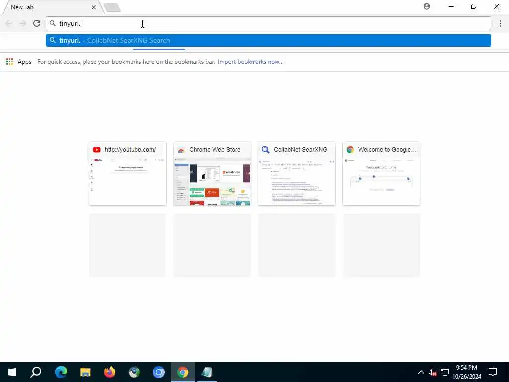
Task: Open Windows taskbar search
Action: click(36, 372)
